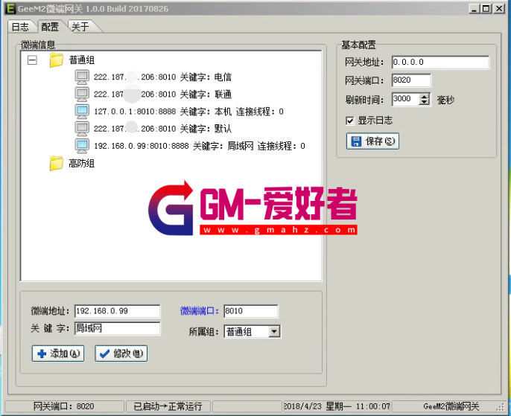Collapse the 普通组 tree node

coord(32,60)
